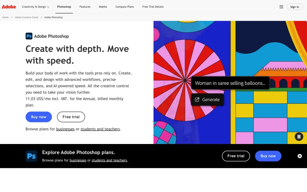The image size is (307, 192).
Task: Click Buy now in the black banner
Action: [x=268, y=156]
